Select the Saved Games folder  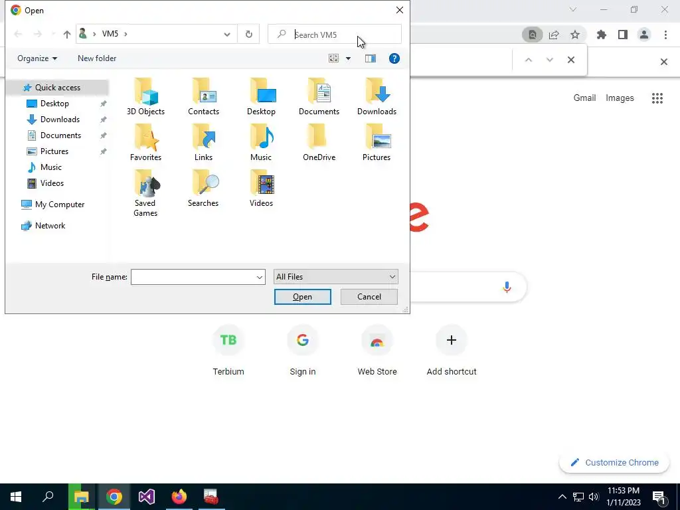click(145, 193)
